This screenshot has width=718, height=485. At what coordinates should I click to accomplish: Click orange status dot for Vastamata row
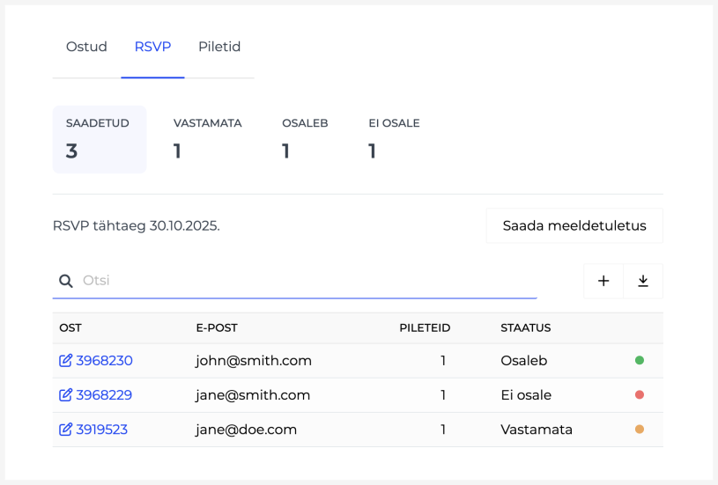(x=640, y=430)
